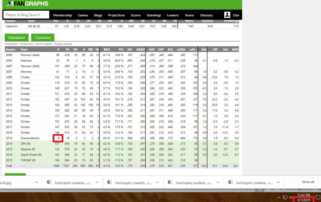Select the Customize tab
321x202 pixels.
(43, 37)
